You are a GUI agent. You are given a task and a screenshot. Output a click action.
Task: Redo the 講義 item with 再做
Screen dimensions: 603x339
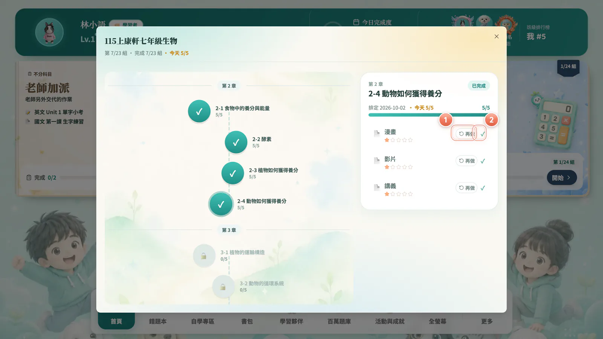tap(467, 188)
